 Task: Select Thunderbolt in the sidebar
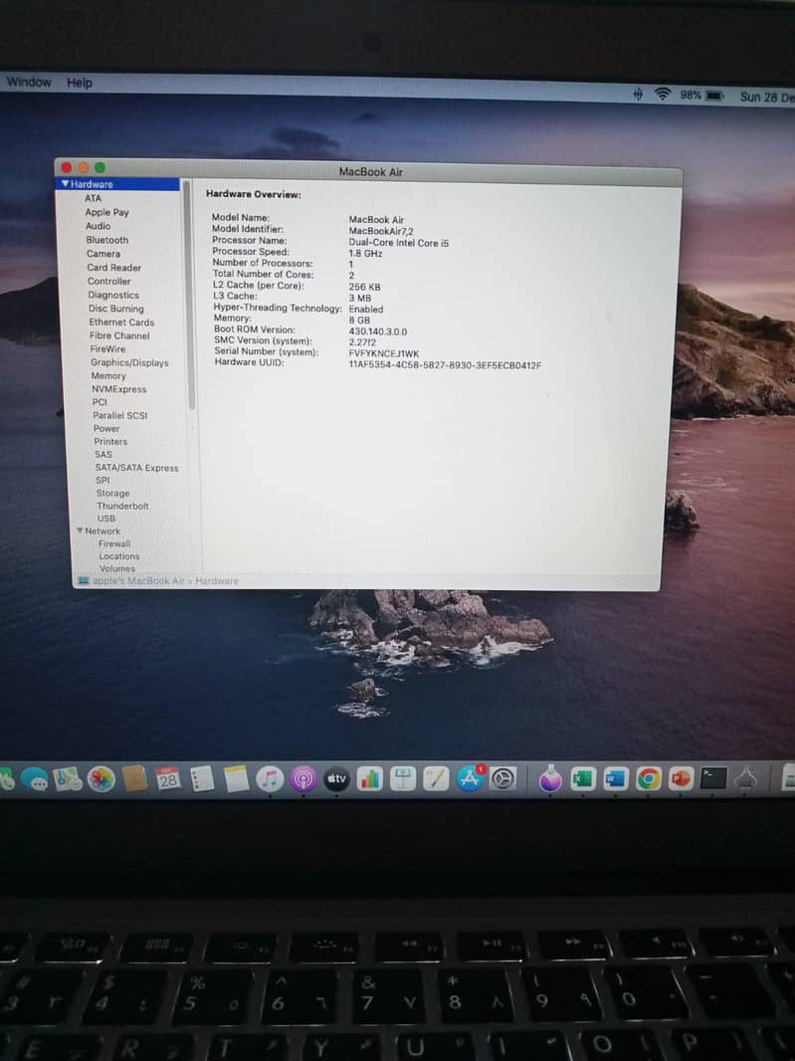point(122,506)
